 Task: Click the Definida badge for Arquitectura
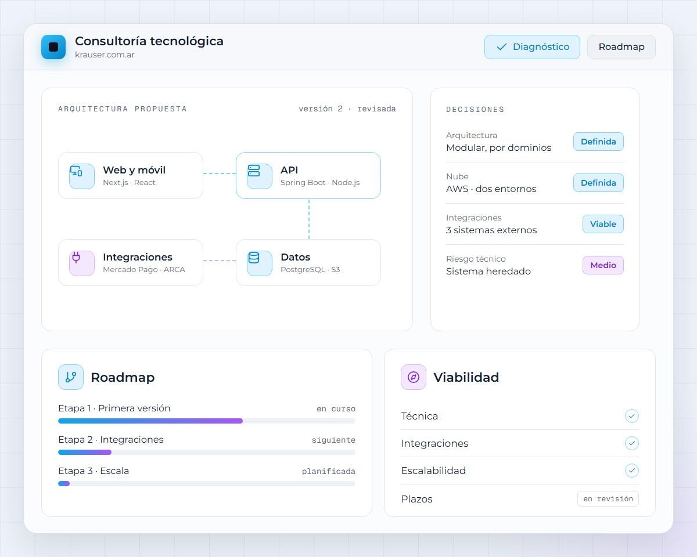598,142
